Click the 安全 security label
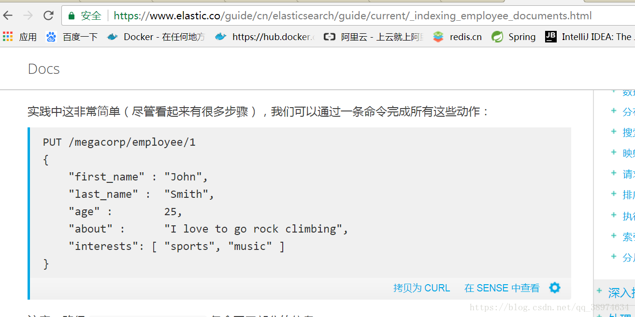 pos(91,16)
